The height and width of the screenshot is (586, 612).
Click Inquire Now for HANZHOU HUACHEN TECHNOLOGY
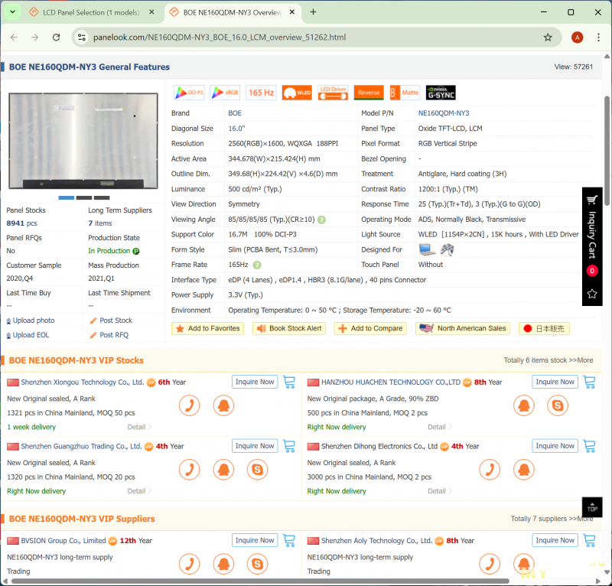point(555,382)
